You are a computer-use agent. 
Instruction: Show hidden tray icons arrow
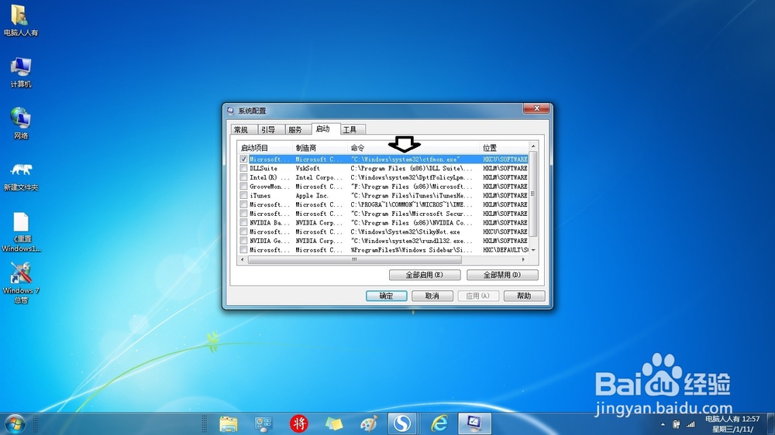point(663,425)
